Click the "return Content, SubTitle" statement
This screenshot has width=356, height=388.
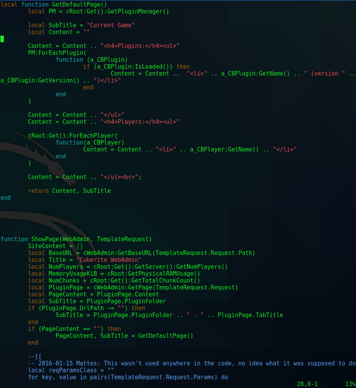tap(69, 191)
